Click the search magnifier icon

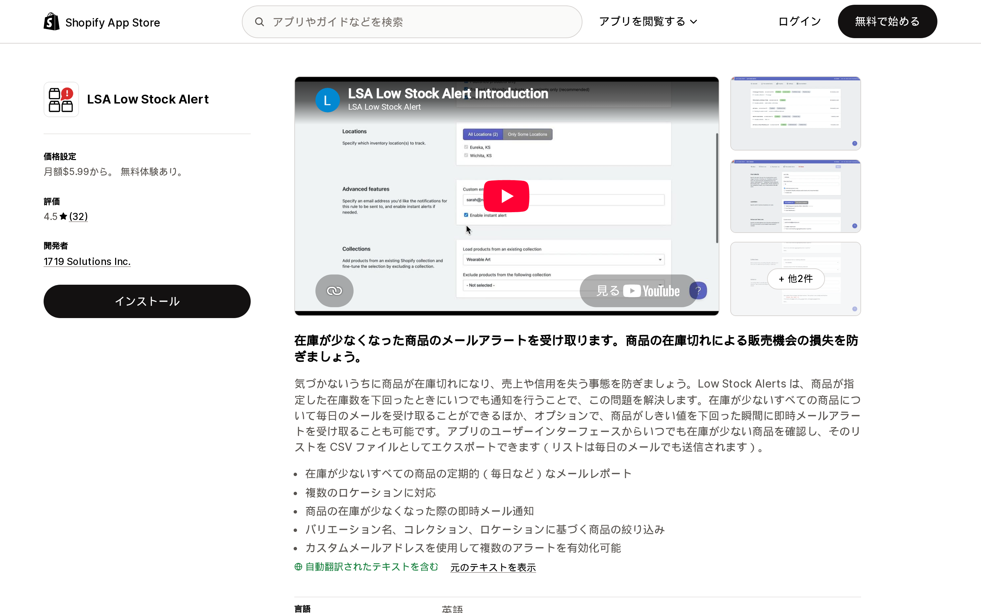(260, 22)
